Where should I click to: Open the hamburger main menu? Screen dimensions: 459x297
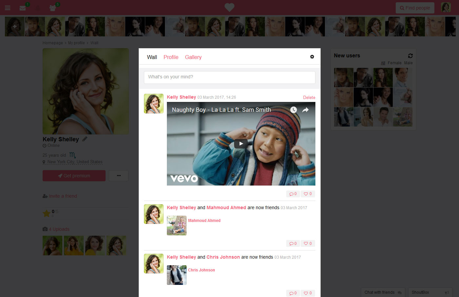click(x=8, y=8)
